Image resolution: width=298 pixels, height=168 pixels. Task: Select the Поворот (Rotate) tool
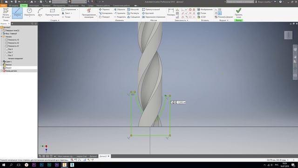[x=104, y=17]
